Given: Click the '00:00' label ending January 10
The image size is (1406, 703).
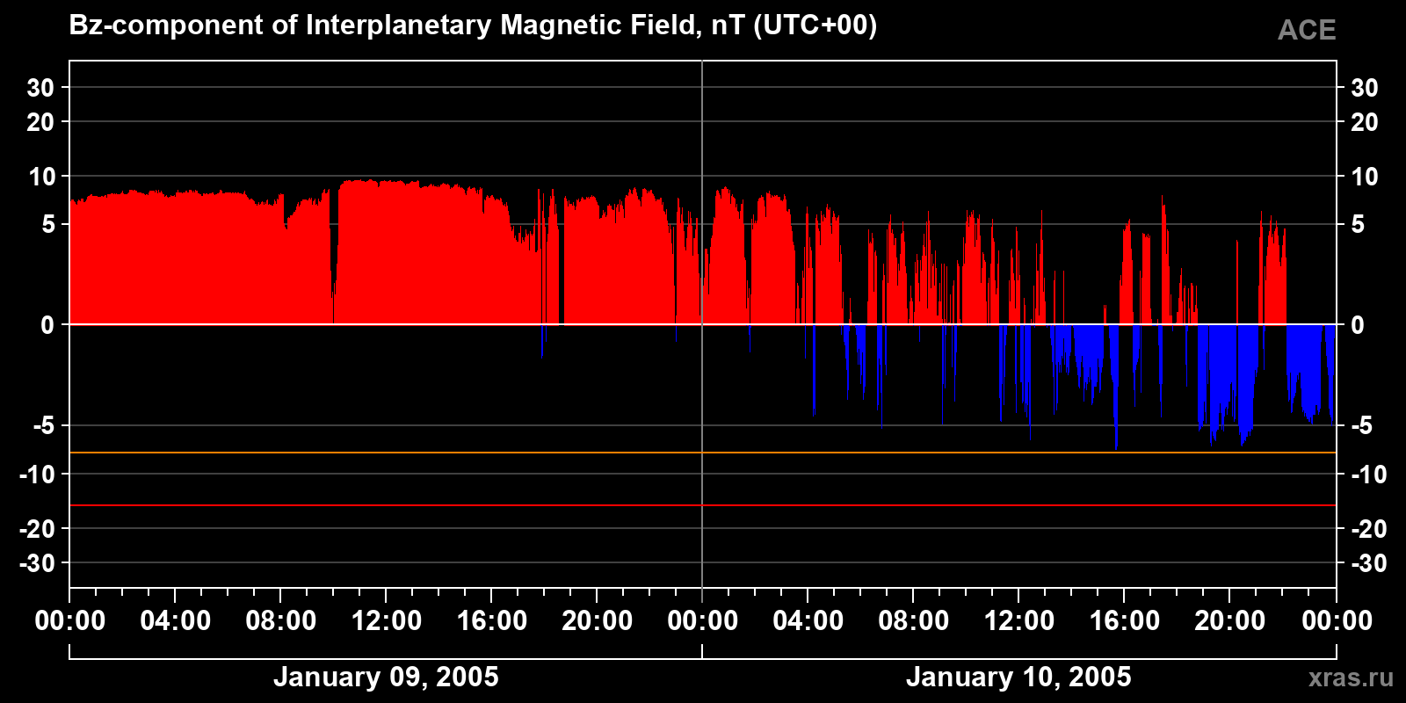Looking at the screenshot, I should pos(1337,621).
